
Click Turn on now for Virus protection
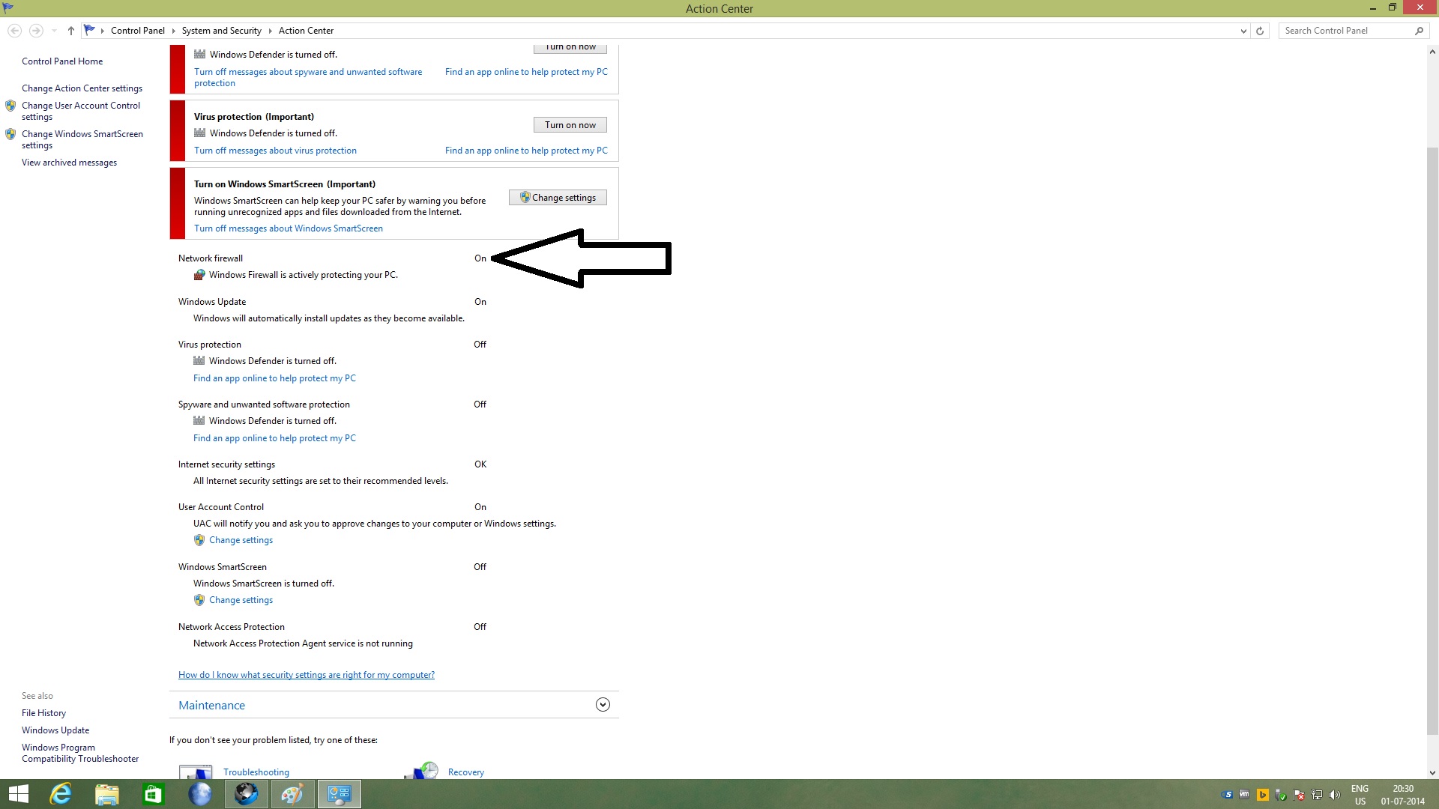click(x=570, y=125)
